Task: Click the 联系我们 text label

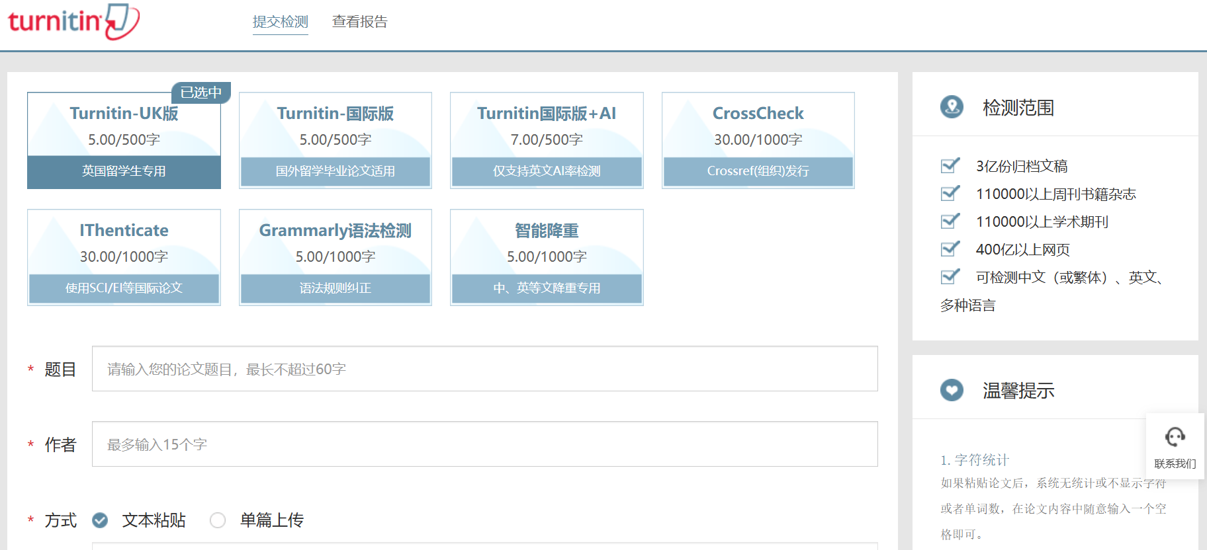Action: (x=1175, y=463)
